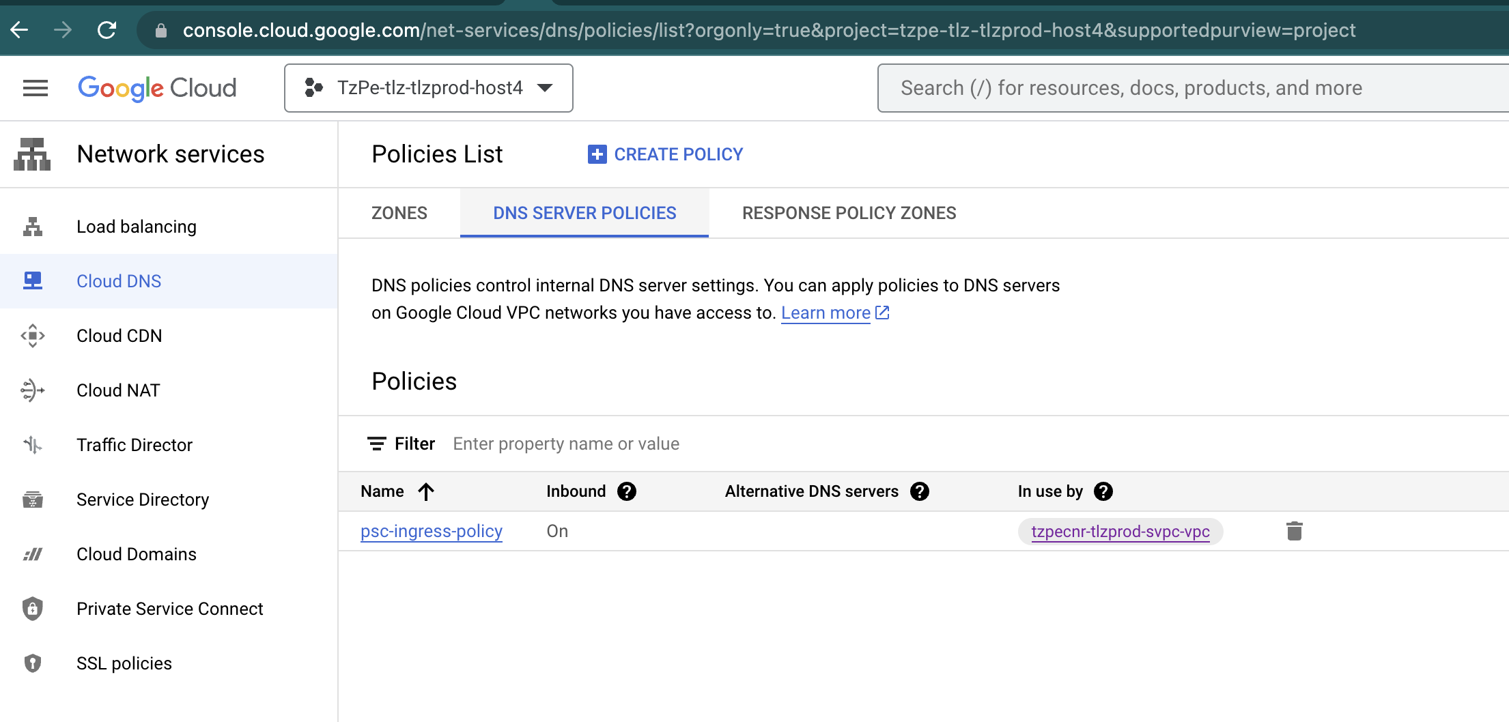Viewport: 1509px width, 722px height.
Task: Click the Cloud NAT sidebar icon
Action: click(x=32, y=390)
